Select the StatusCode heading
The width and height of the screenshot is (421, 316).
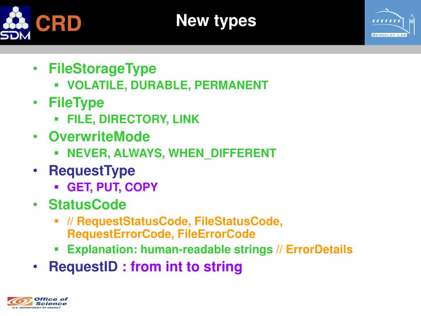pyautogui.click(x=87, y=204)
